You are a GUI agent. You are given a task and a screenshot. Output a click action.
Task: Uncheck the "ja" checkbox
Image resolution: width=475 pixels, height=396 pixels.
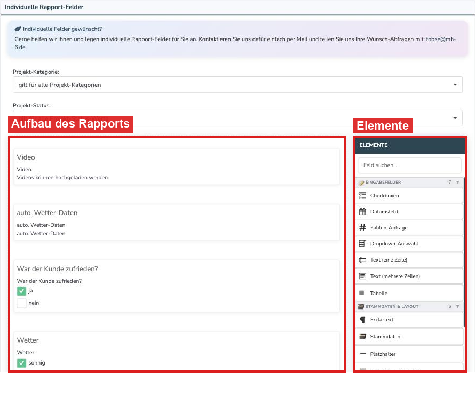coord(21,291)
